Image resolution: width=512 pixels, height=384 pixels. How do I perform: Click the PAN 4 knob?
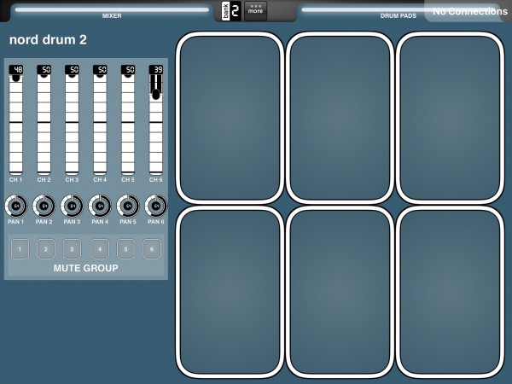point(100,206)
